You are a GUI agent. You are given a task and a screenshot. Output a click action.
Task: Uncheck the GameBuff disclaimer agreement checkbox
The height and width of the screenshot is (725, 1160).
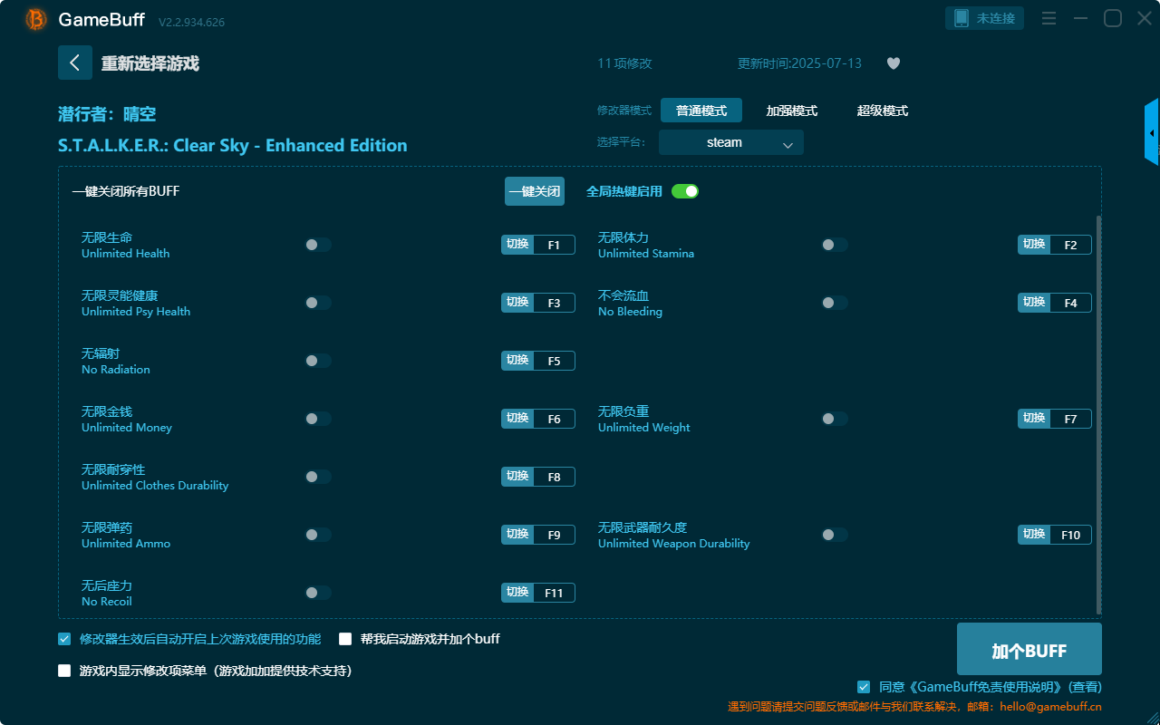click(x=864, y=687)
